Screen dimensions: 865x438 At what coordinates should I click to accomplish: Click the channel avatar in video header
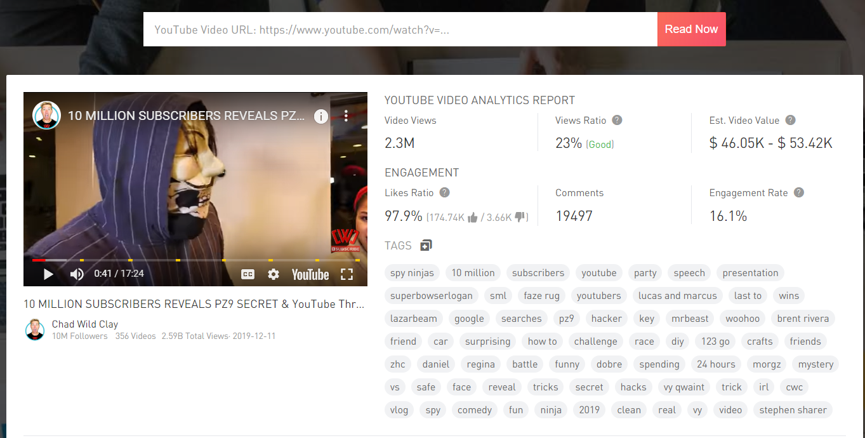pyautogui.click(x=46, y=116)
